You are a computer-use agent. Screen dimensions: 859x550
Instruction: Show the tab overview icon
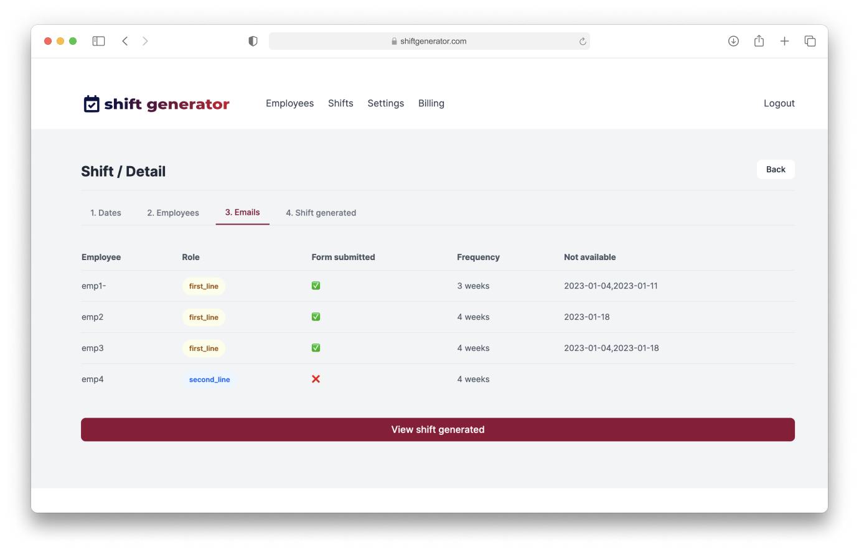(x=810, y=41)
